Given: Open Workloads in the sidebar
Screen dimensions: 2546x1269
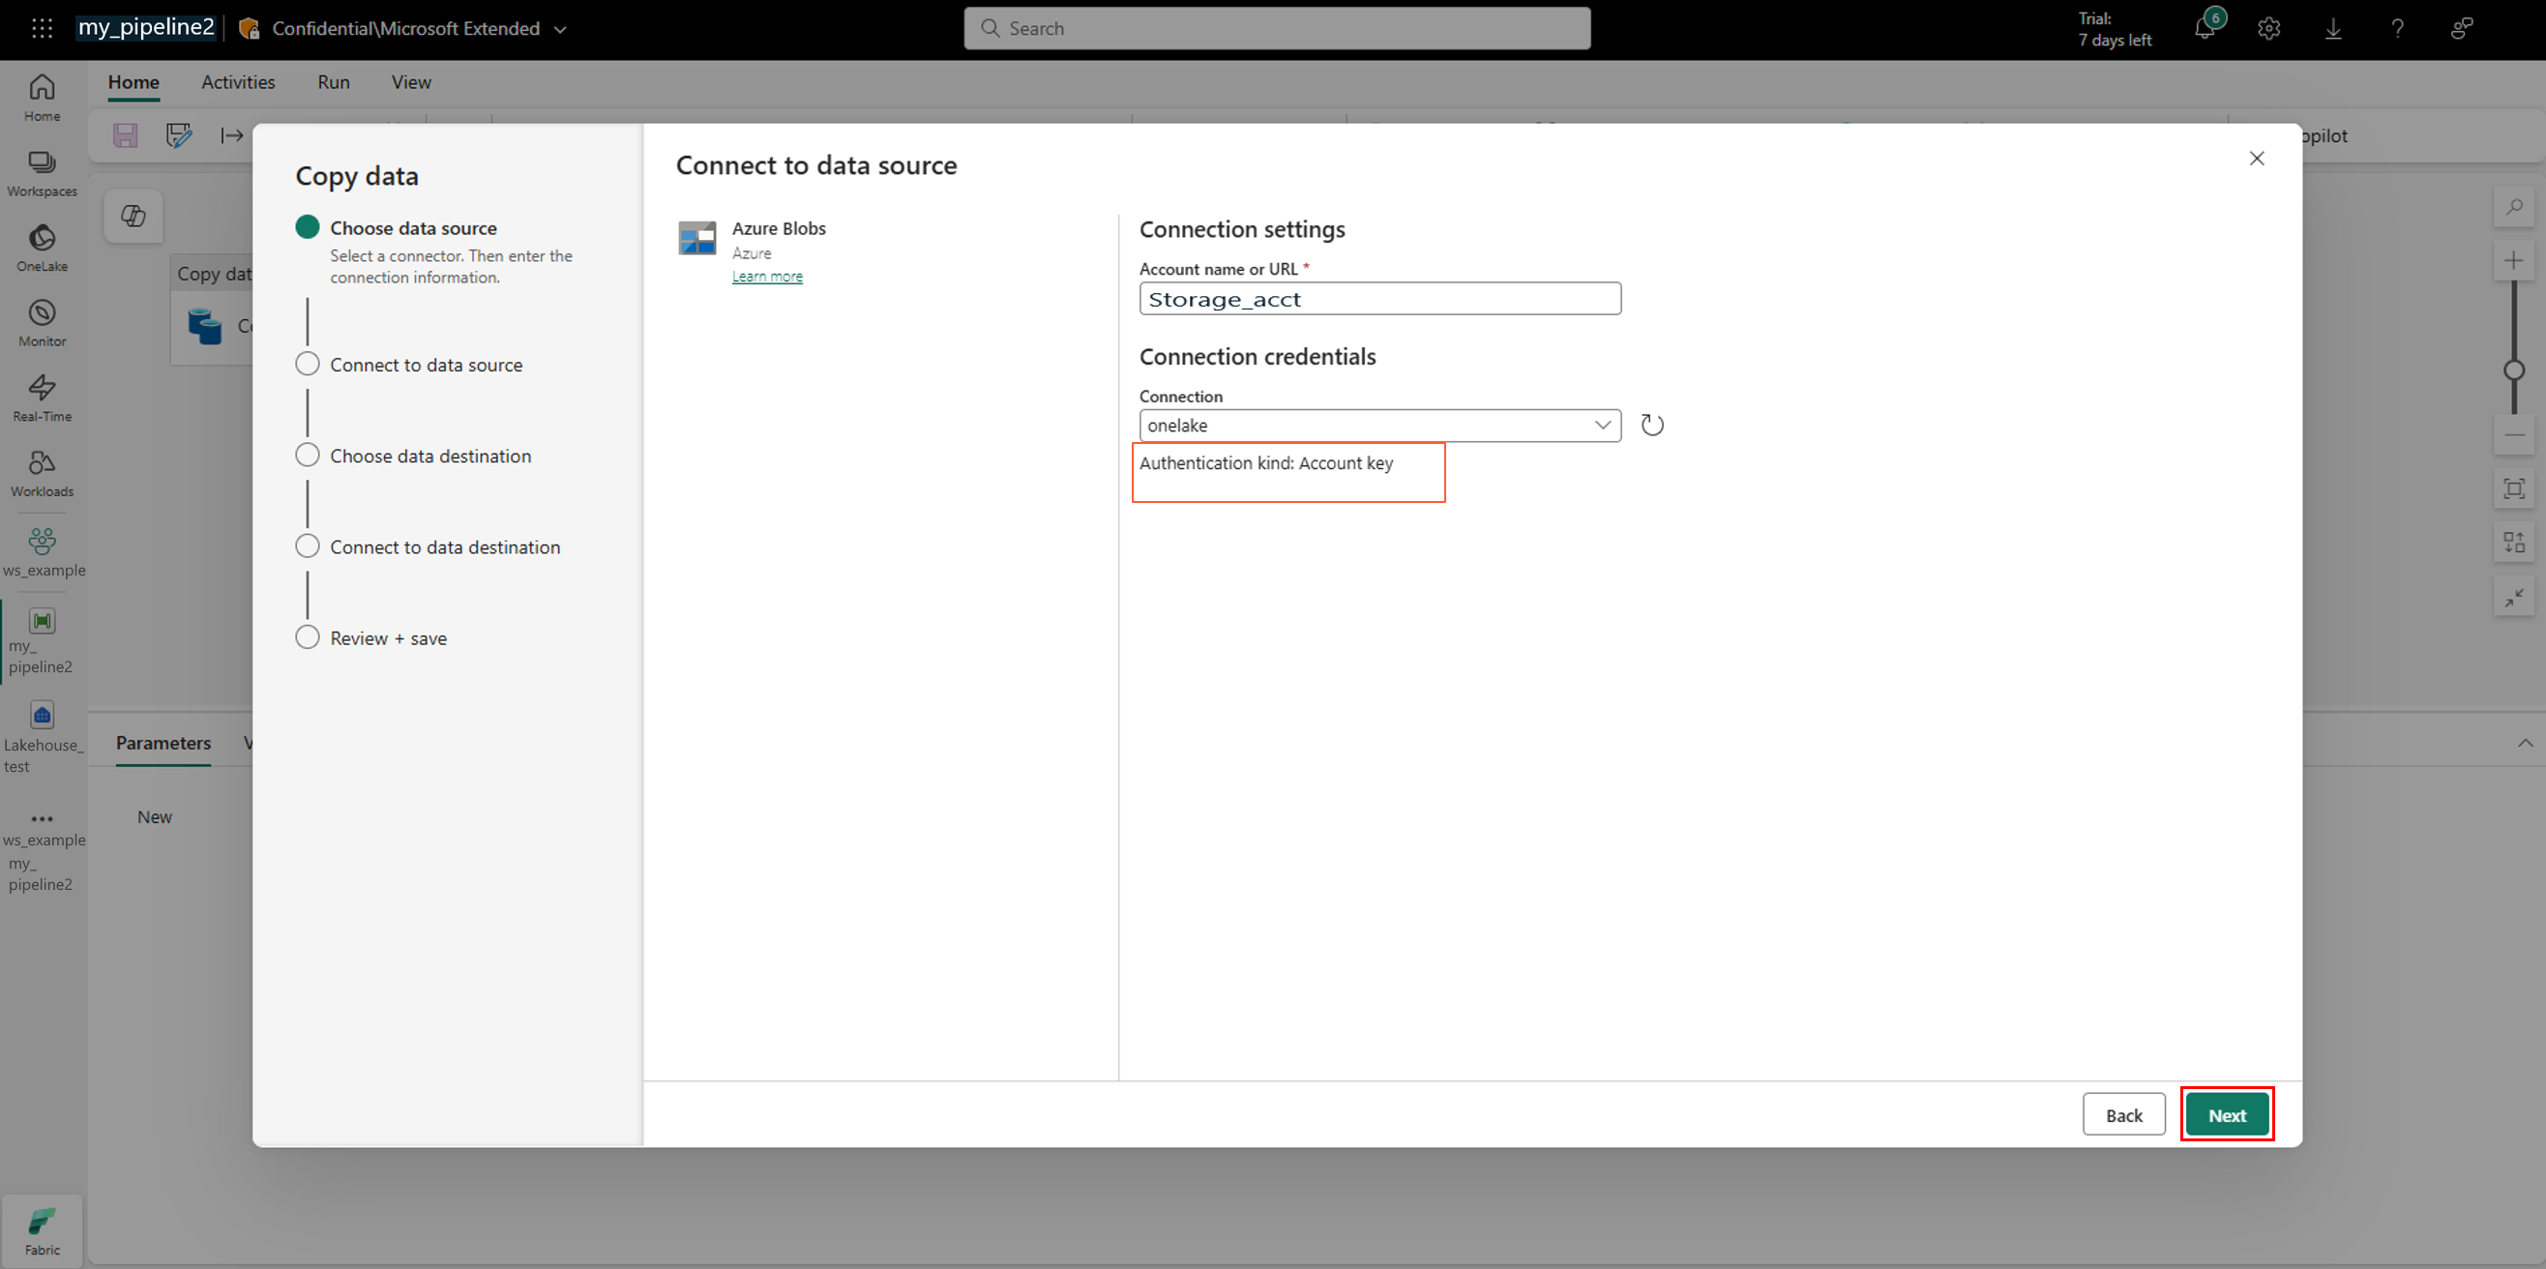Looking at the screenshot, I should point(42,472).
